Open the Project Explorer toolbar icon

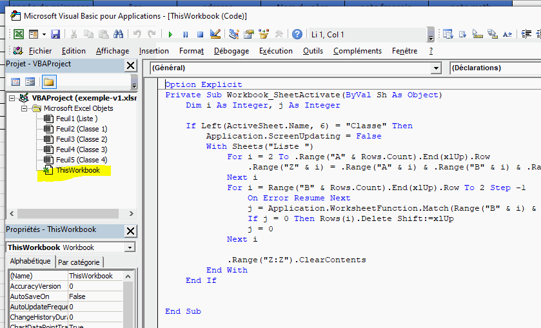tap(234, 34)
